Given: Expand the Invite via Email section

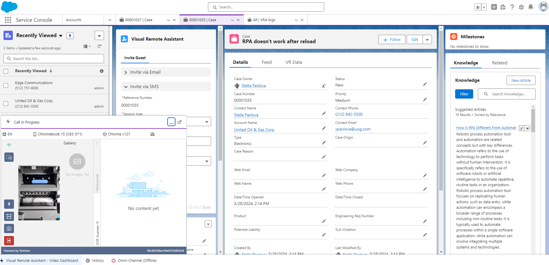Looking at the screenshot, I should click(x=166, y=72).
